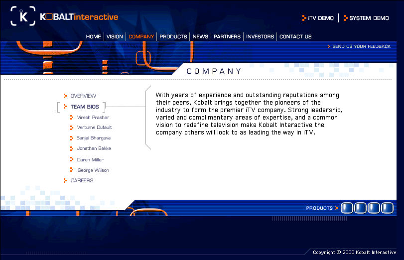The height and width of the screenshot is (260, 404).
Task: Click the first product button after PRODUCTS
Action: pos(347,208)
